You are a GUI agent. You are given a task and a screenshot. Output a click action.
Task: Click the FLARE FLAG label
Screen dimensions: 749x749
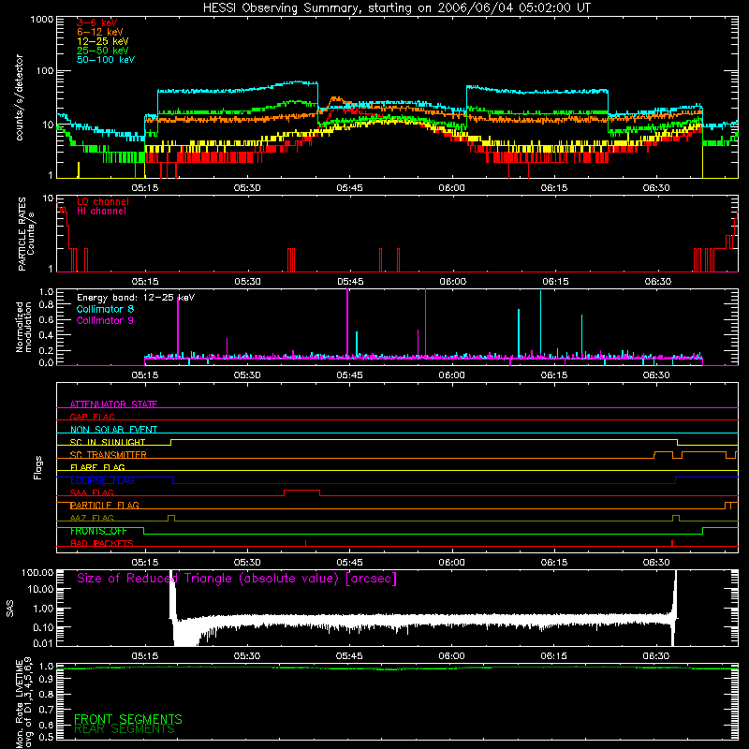point(97,467)
